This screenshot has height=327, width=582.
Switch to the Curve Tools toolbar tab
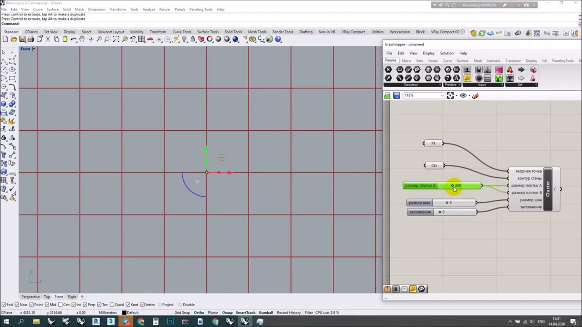(x=181, y=32)
